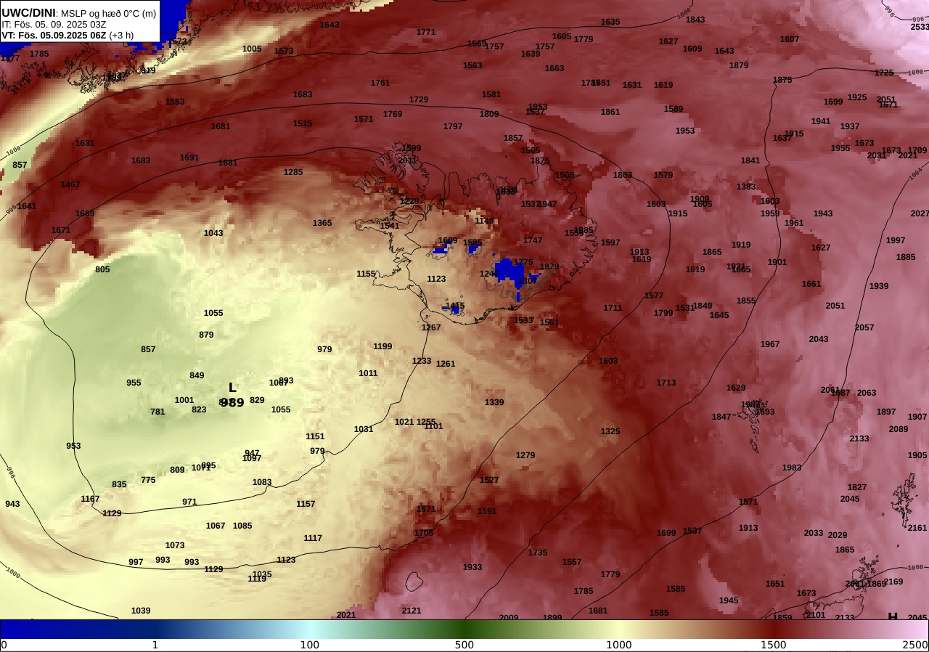
Task: Click the height value 1933
Action: coord(472,567)
